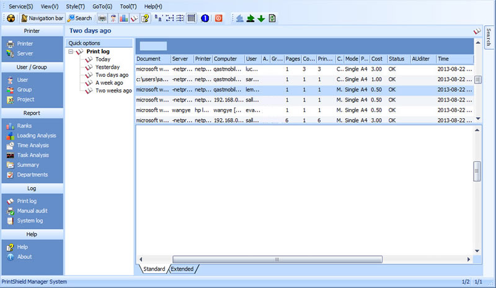Image resolution: width=496 pixels, height=288 pixels.
Task: Open the Style(T) menu
Action: pyautogui.click(x=75, y=7)
